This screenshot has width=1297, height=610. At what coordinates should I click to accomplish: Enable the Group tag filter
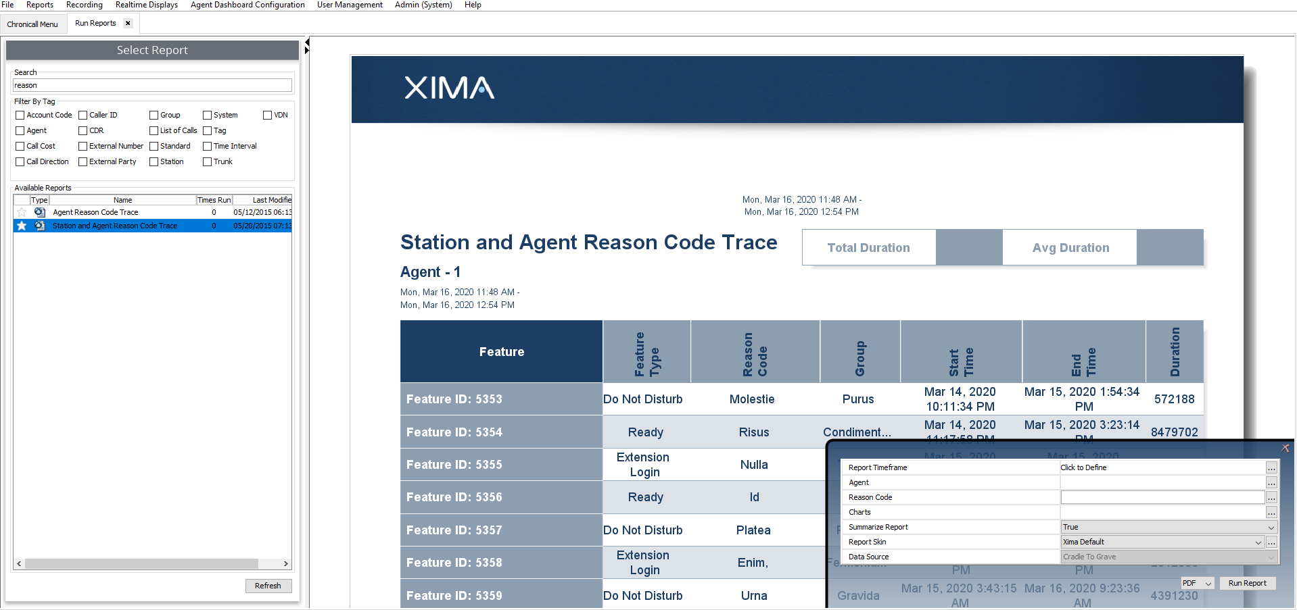point(154,115)
